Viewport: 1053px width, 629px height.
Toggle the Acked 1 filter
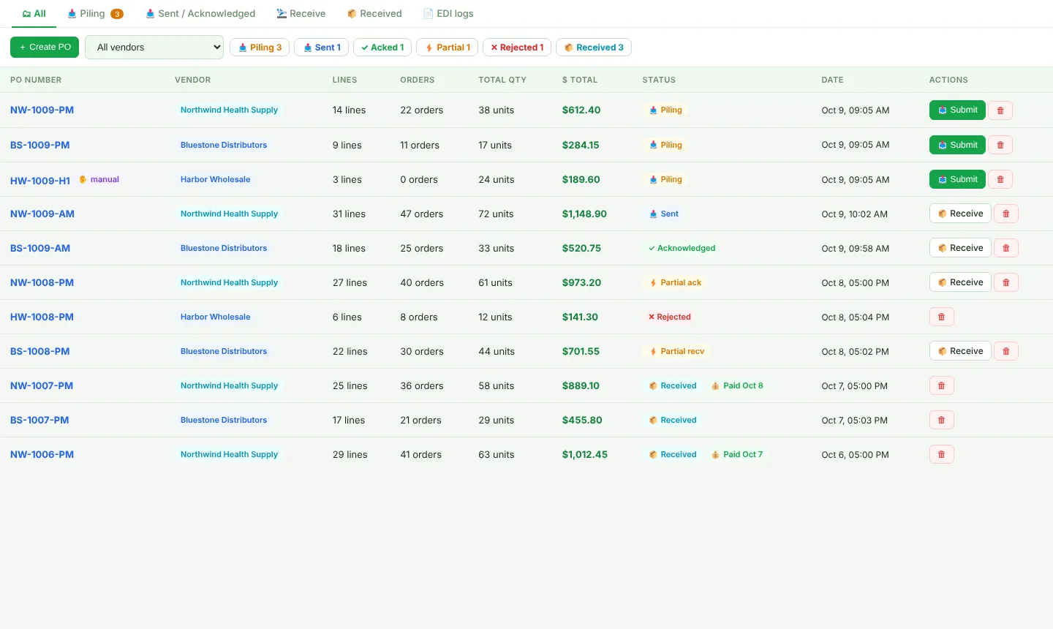tap(382, 47)
